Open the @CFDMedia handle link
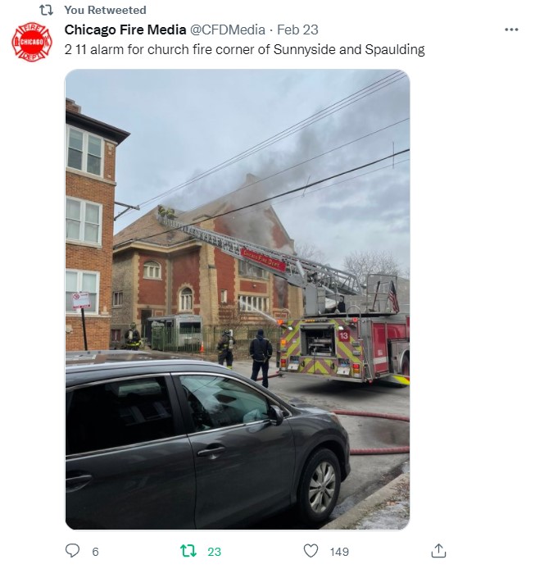 pyautogui.click(x=228, y=30)
